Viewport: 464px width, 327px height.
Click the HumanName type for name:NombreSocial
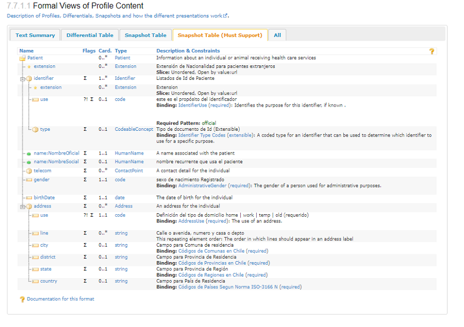pyautogui.click(x=129, y=162)
